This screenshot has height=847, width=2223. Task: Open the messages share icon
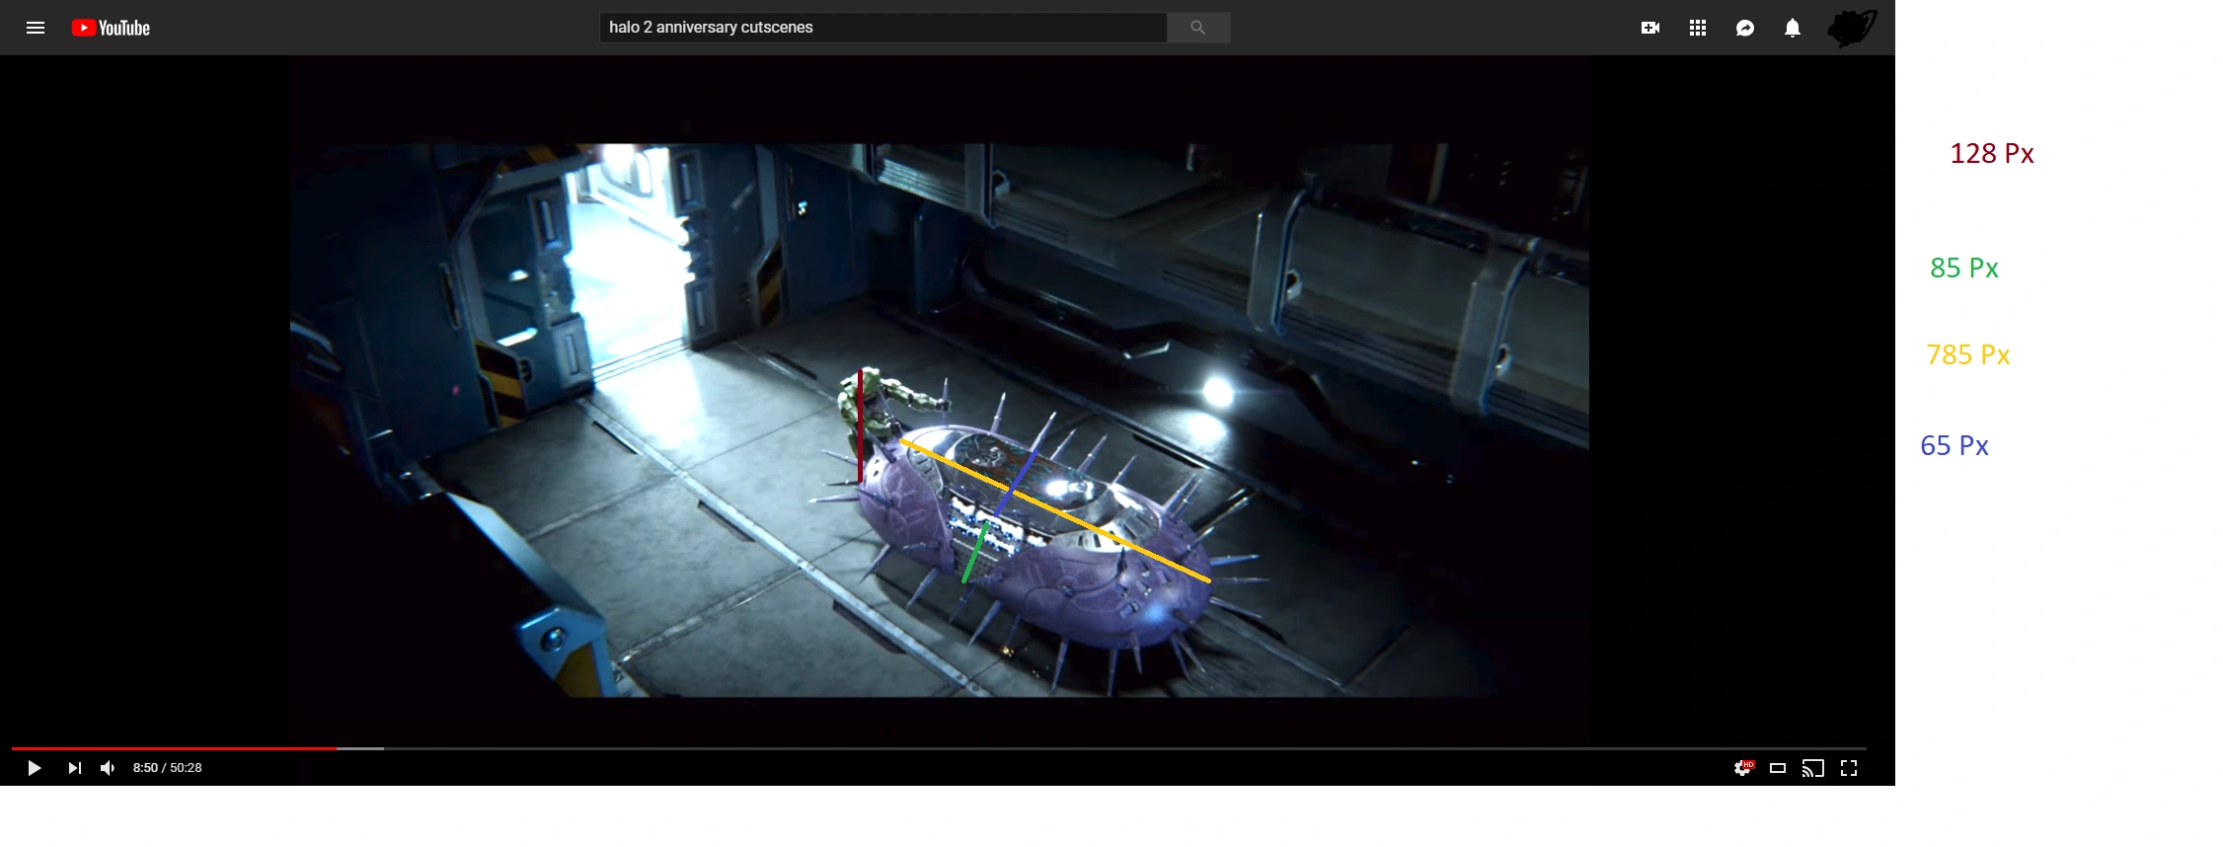[1745, 28]
